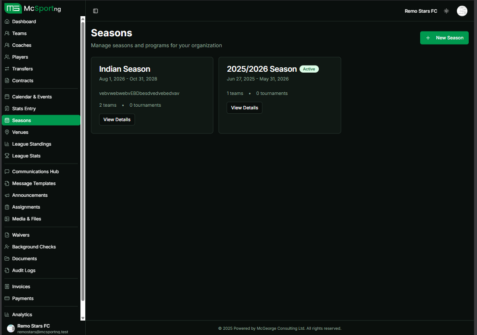Select the Indian Season card title
The image size is (477, 335).
pos(125,69)
